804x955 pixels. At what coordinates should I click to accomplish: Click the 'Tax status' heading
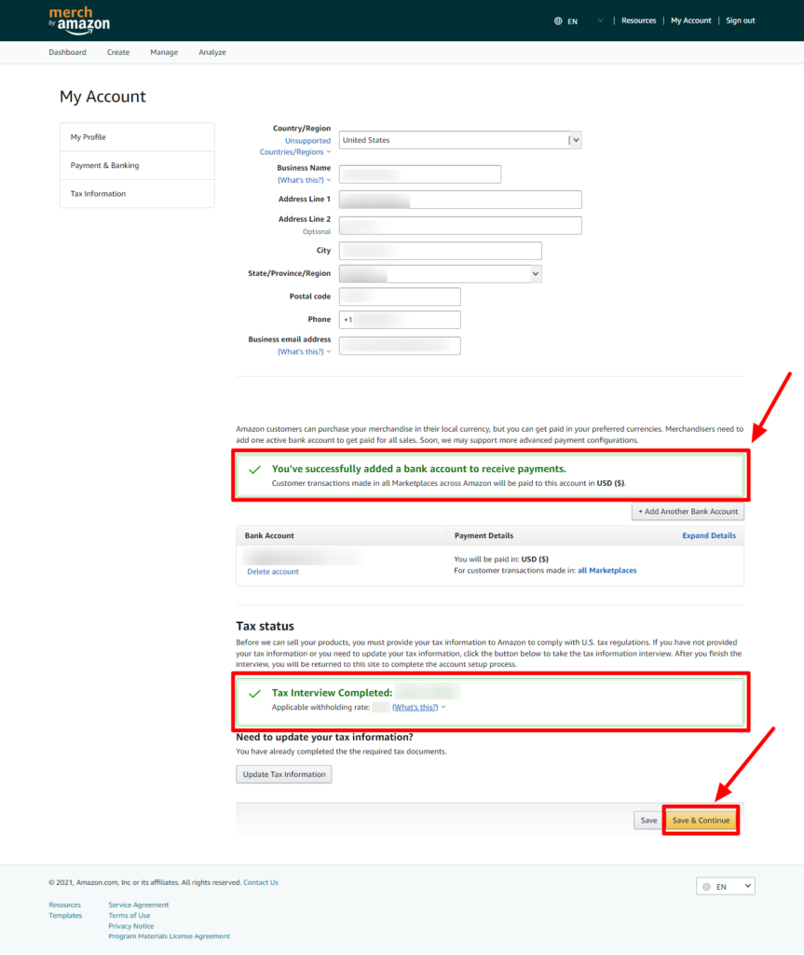(x=265, y=627)
